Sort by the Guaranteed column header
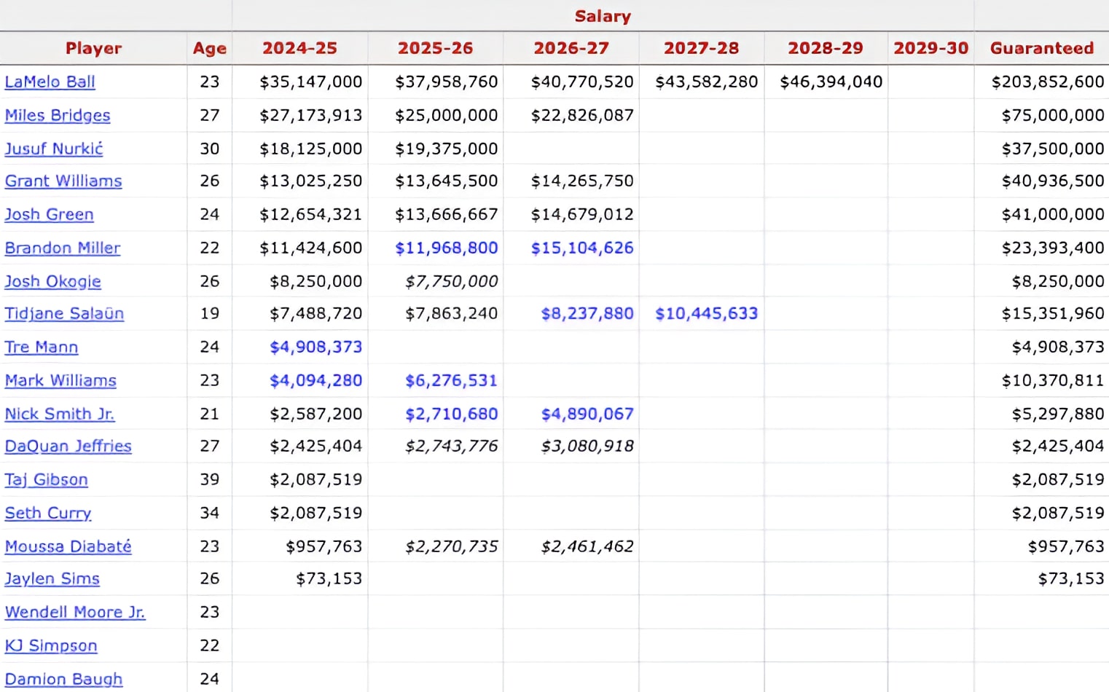This screenshot has width=1109, height=692. click(1041, 48)
